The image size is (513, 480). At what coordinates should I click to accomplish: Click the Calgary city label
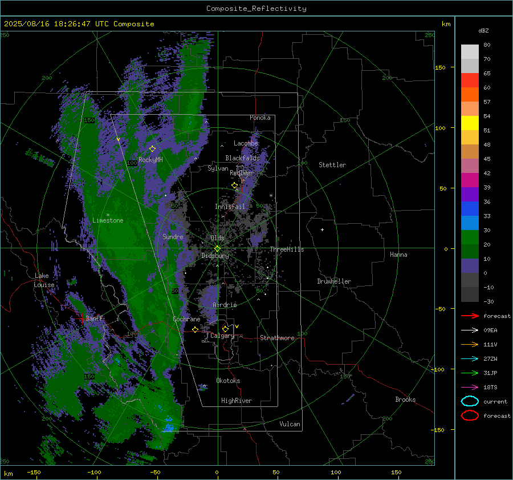(x=222, y=336)
